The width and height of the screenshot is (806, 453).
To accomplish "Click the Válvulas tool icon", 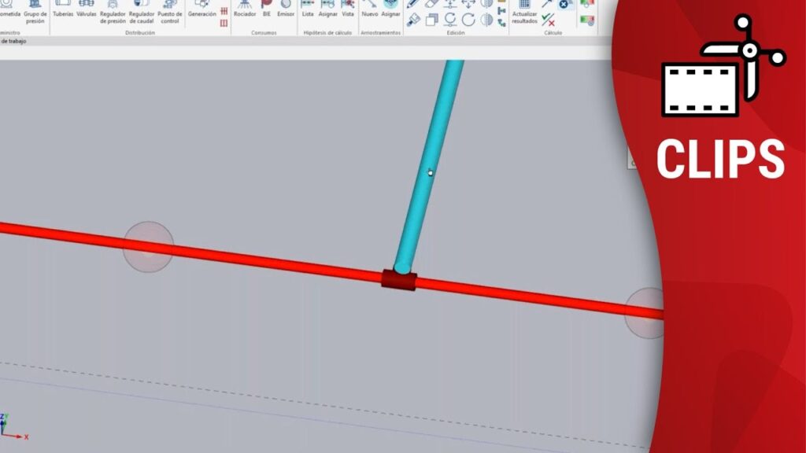I will pos(86,8).
